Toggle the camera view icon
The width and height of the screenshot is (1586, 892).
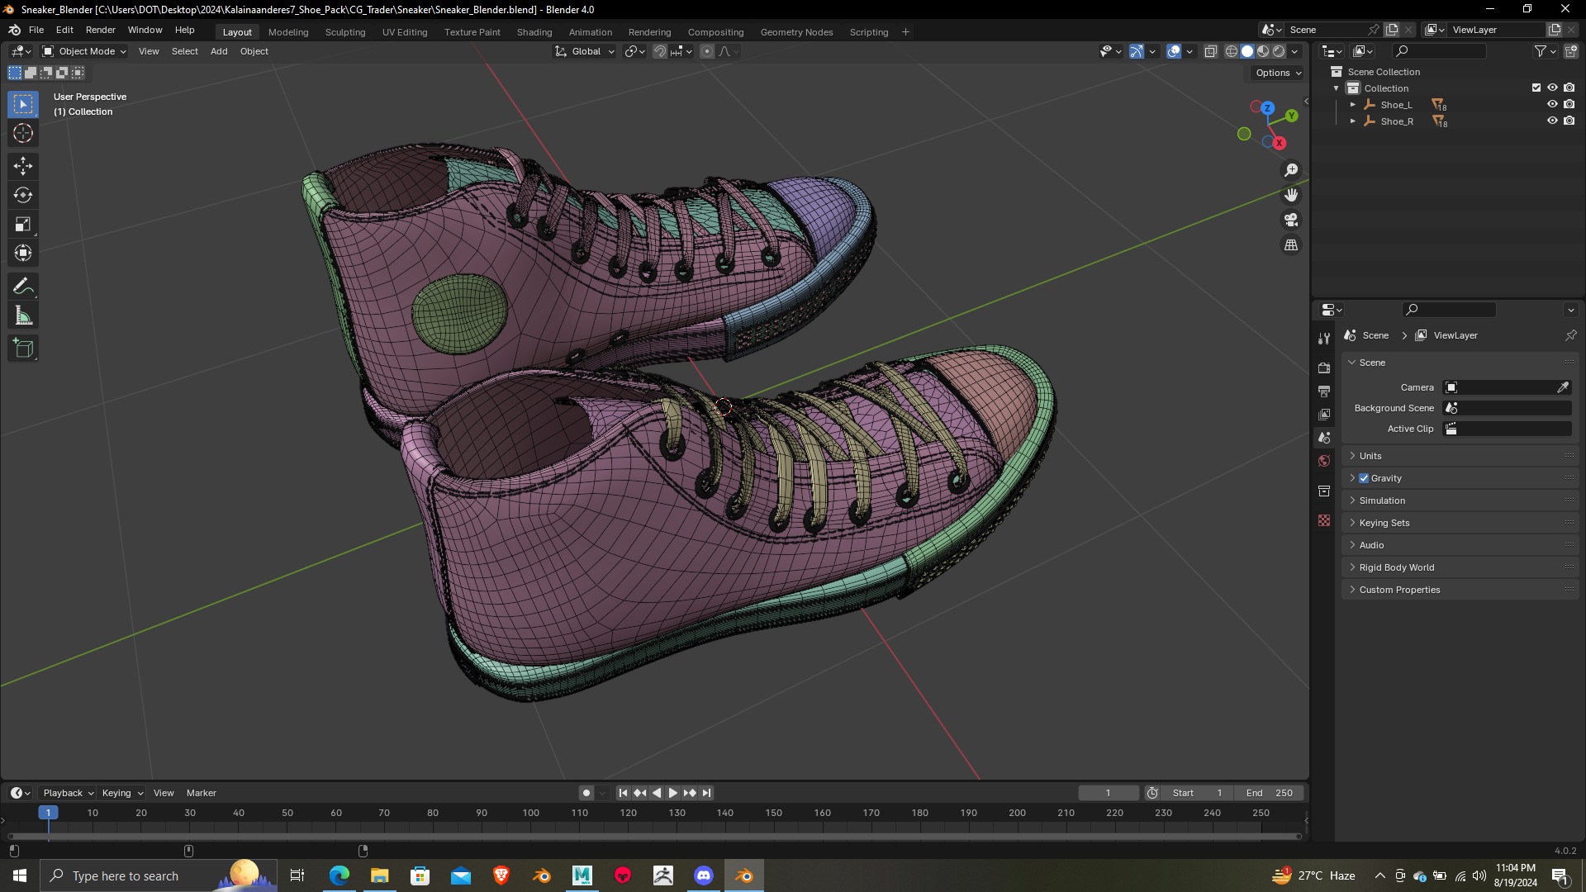click(1291, 221)
